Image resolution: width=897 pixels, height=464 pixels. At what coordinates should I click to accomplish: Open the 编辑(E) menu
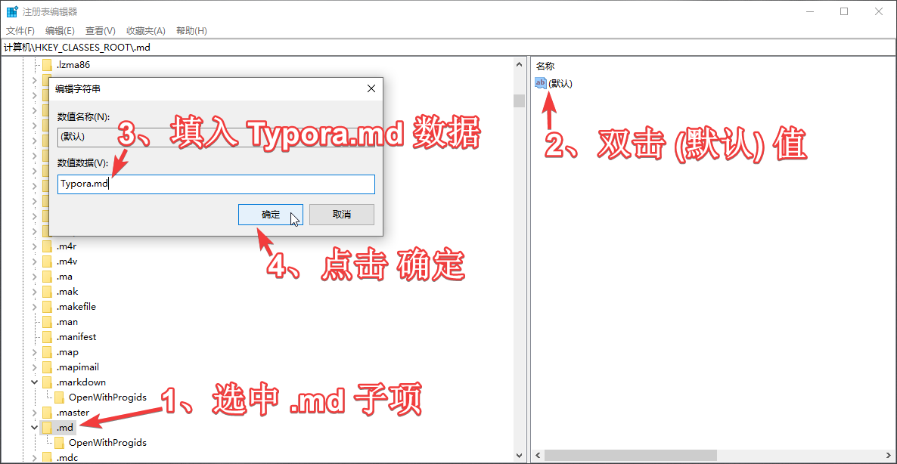click(x=60, y=30)
